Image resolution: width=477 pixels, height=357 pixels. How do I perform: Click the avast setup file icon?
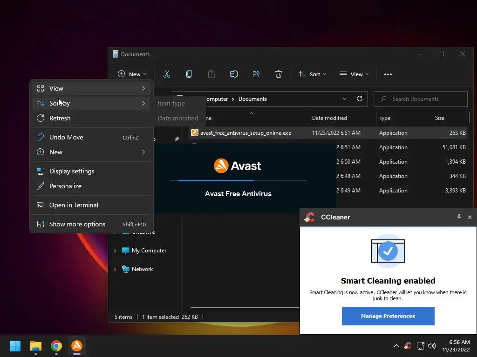(x=194, y=132)
